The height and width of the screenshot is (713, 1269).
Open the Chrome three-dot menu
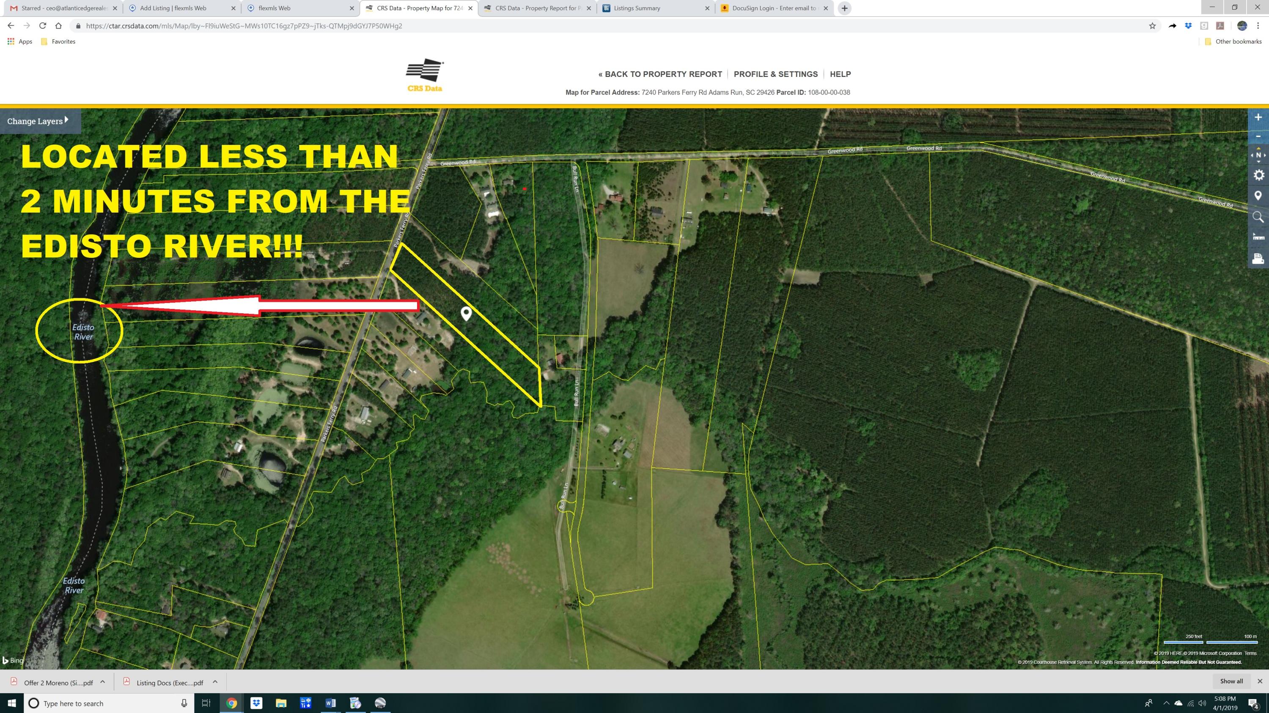pos(1258,26)
